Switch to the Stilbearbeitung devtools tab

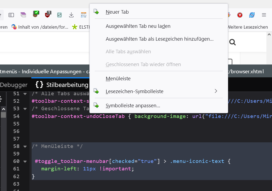(62, 85)
